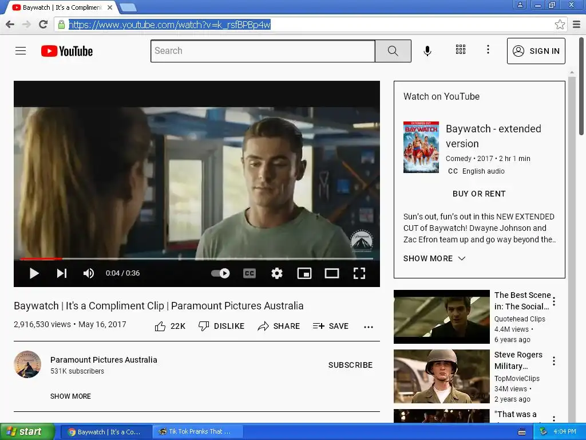Viewport: 586px width, 440px height.
Task: Click into the YouTube search field
Action: [263, 51]
